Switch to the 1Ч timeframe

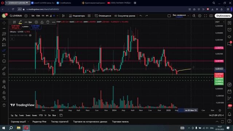[x=43, y=16]
